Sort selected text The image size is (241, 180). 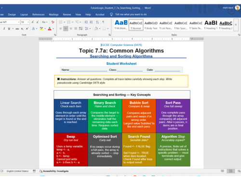(97, 22)
